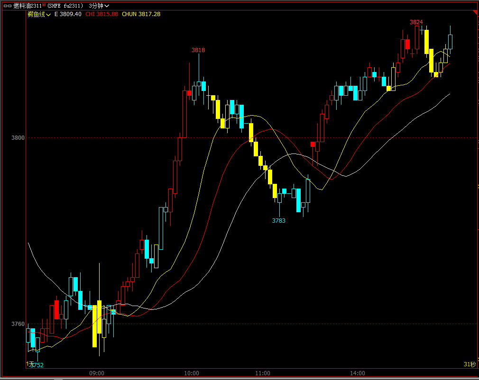Click the 09:00 time axis marker
Screen dimensions: 479x380
[97, 373]
